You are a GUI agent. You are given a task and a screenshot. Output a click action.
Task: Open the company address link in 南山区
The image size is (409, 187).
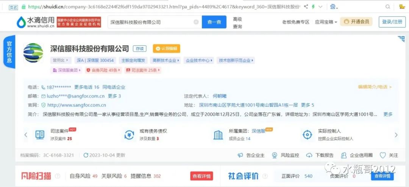pos(248,105)
